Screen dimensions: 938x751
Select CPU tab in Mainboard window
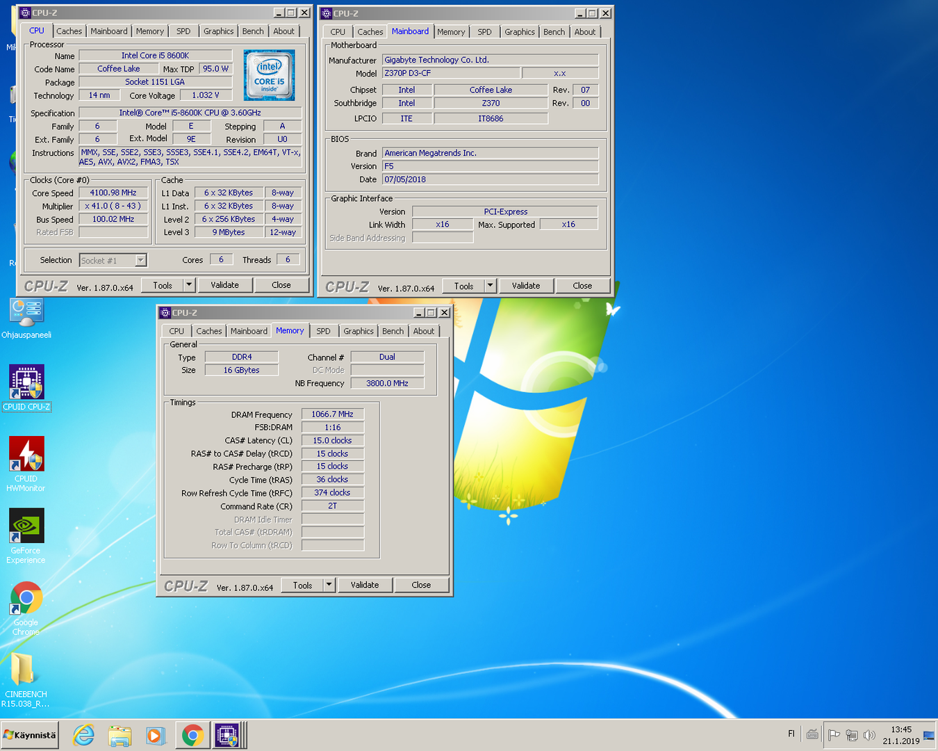(x=338, y=32)
